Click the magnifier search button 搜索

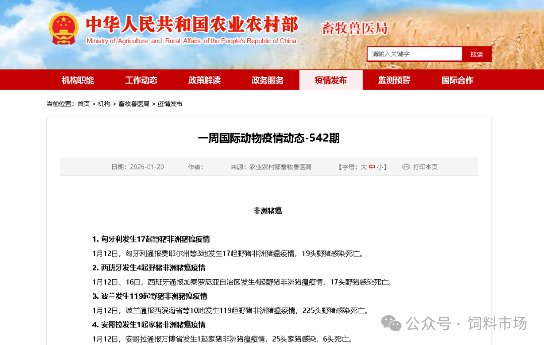(x=477, y=53)
